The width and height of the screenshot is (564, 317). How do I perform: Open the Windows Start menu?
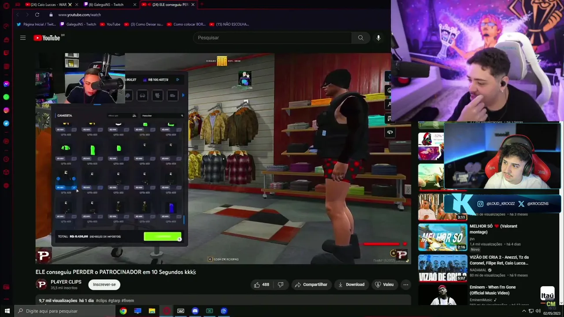[7, 311]
